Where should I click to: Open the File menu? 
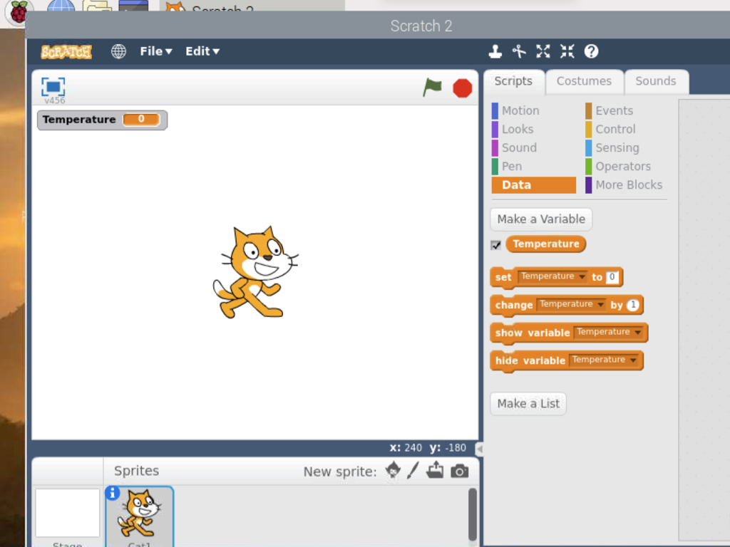coord(156,51)
